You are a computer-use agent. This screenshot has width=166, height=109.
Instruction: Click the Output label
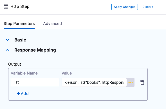(x=15, y=64)
